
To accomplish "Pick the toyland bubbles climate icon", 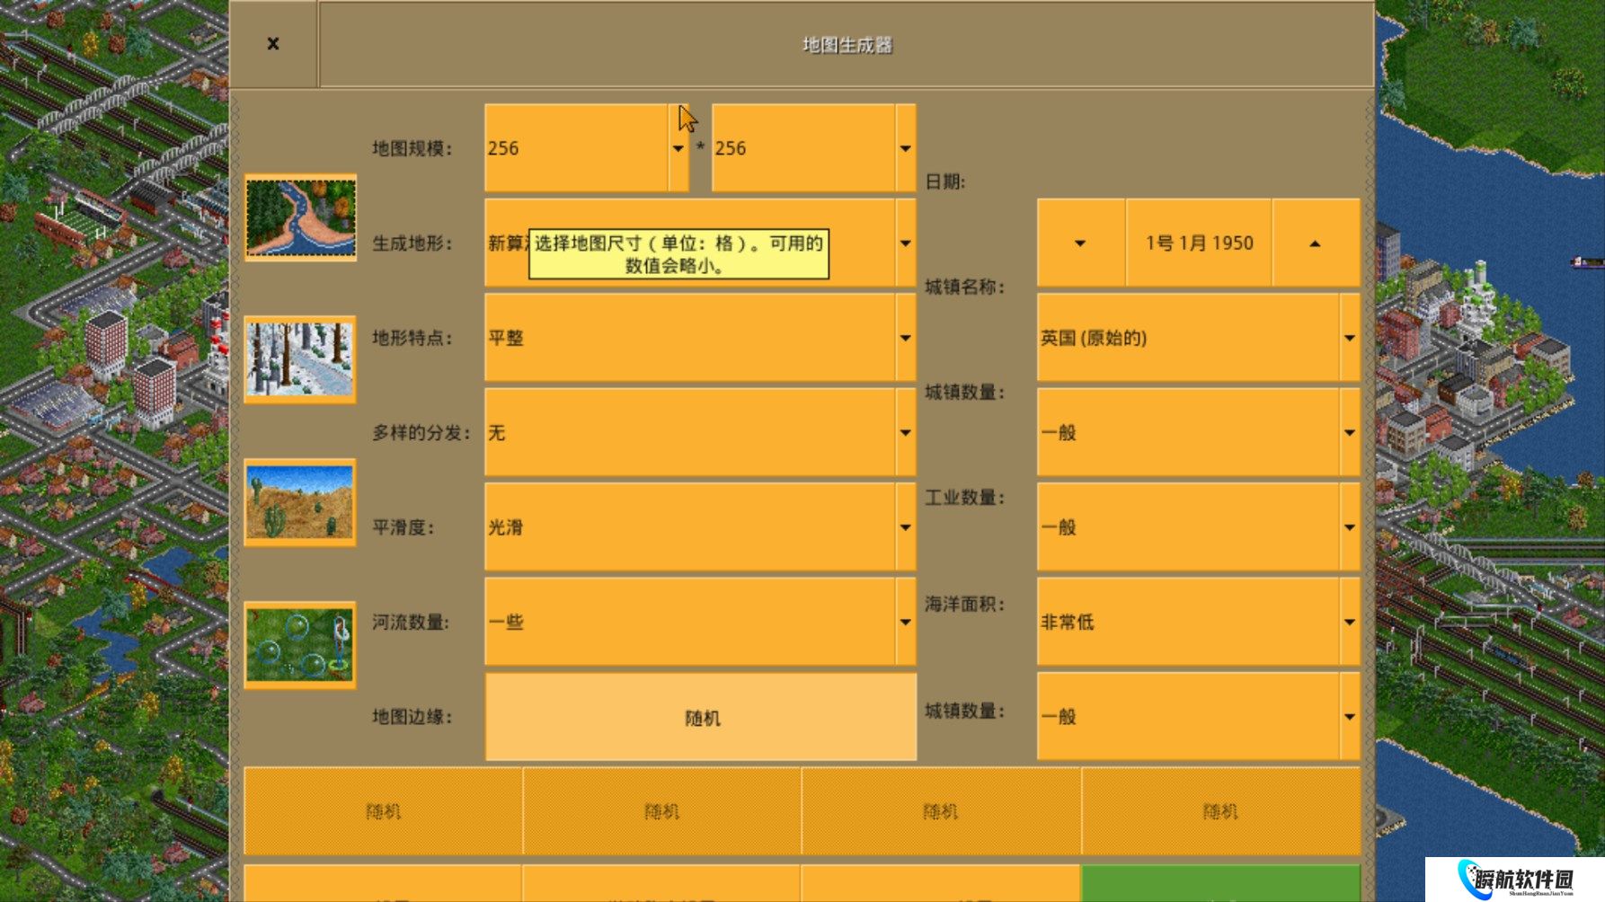I will coord(300,645).
